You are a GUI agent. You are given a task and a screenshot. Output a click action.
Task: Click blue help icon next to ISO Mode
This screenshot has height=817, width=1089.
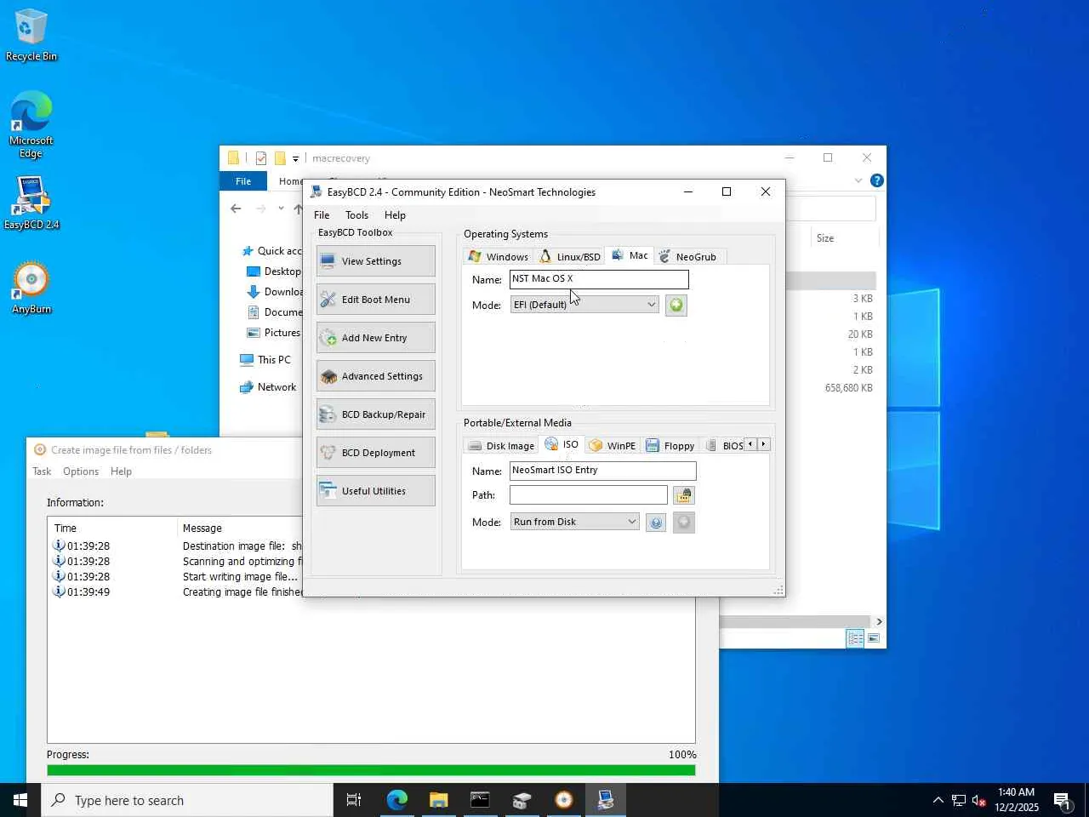coord(656,523)
